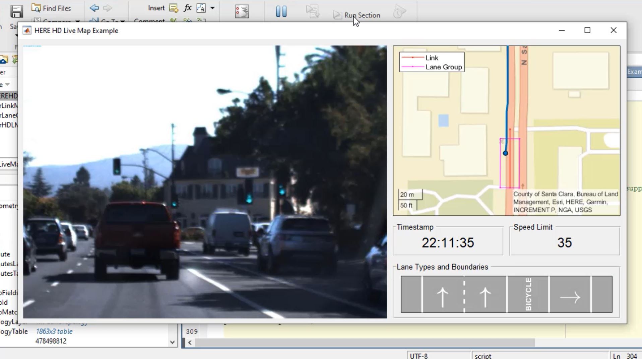Screen dimensions: 642x359
Task: Click the Run and Advance icon
Action: point(313,12)
